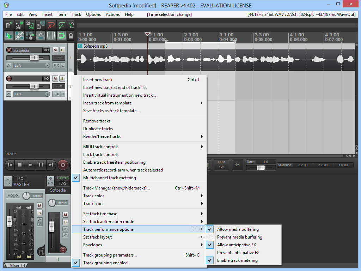Mute the Softpedia track in track panel

(x=55, y=50)
